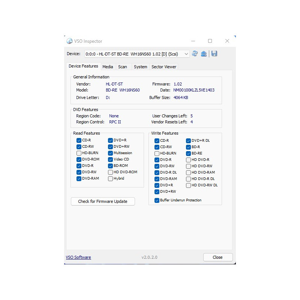Toggle the BD-RE write checkbox
Image resolution: width=300 pixels, height=300 pixels.
pyautogui.click(x=188, y=153)
